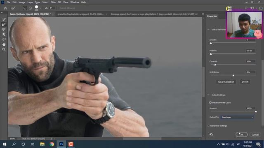Click the Smooth slider handle
The image size is (264, 148).
pyautogui.click(x=211, y=43)
